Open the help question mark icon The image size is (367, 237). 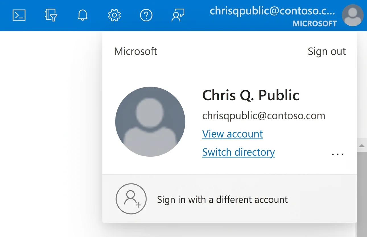[x=146, y=15]
